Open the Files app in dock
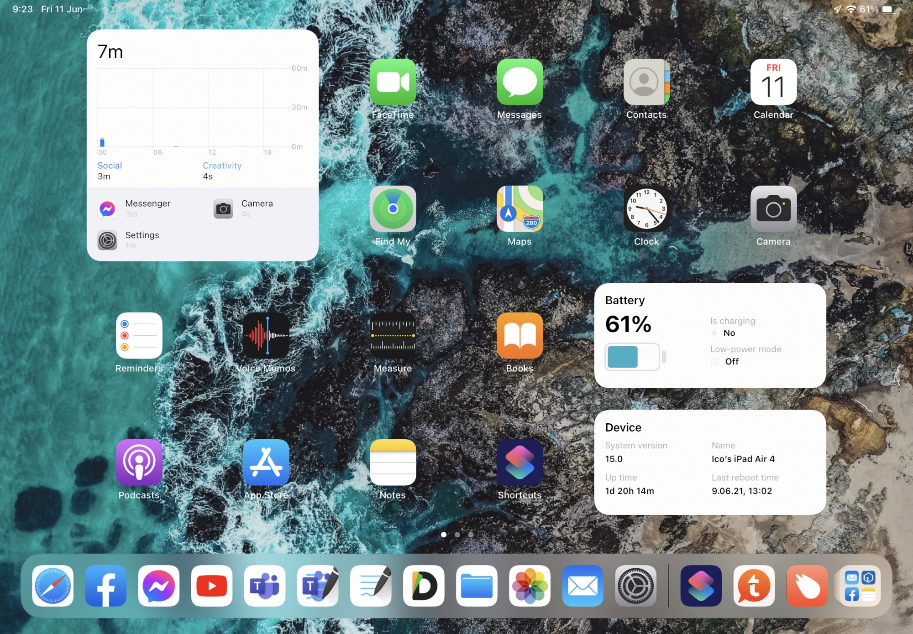Screen dimensions: 913x634 point(477,586)
